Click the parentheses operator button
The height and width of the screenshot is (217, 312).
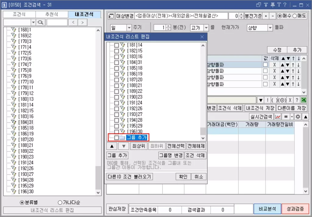point(274,100)
